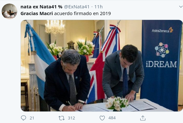Click the iDREAM text on the banner

tap(161, 64)
